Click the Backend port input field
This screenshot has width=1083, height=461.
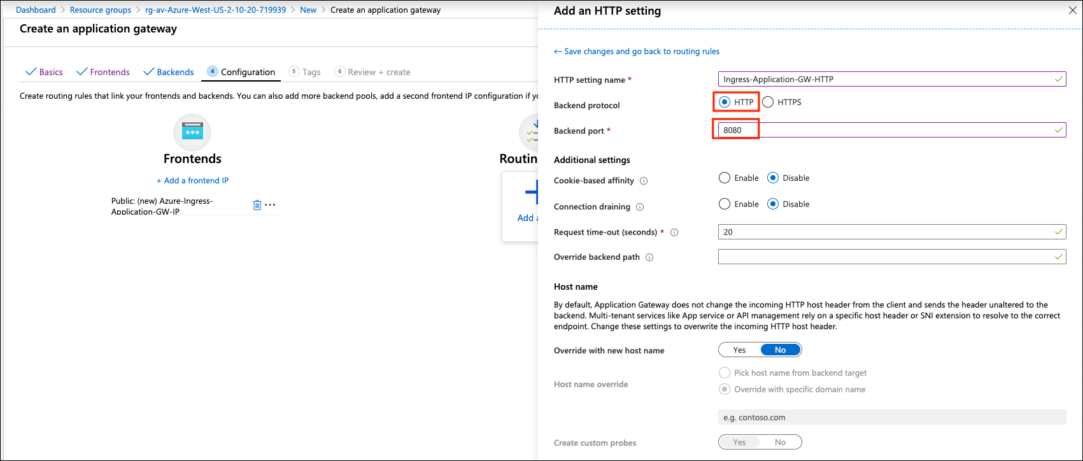(891, 131)
